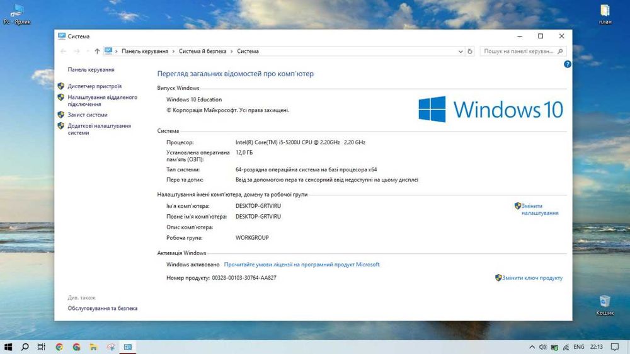Open the paint-like app on taskbar
This screenshot has height=354, width=630.
[x=111, y=347]
